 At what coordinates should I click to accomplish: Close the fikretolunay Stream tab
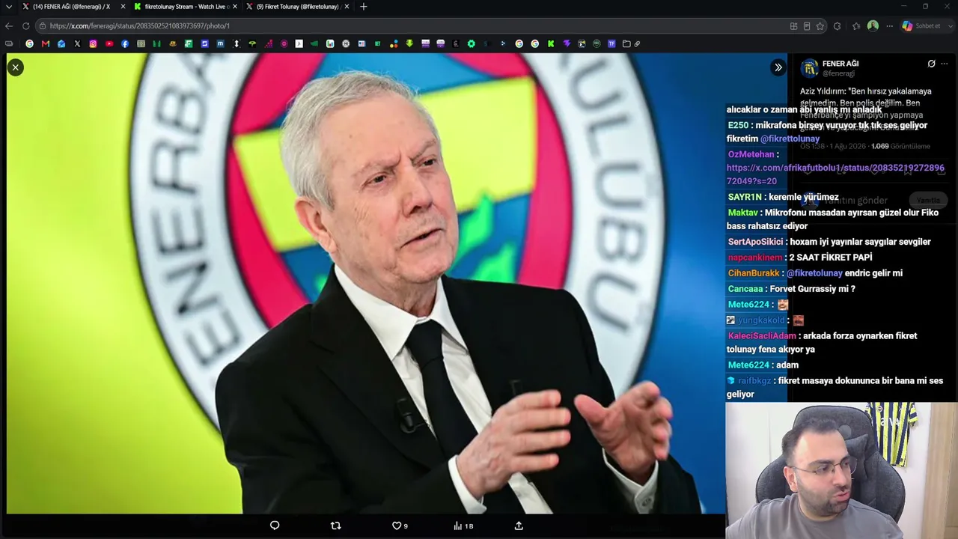pyautogui.click(x=235, y=7)
